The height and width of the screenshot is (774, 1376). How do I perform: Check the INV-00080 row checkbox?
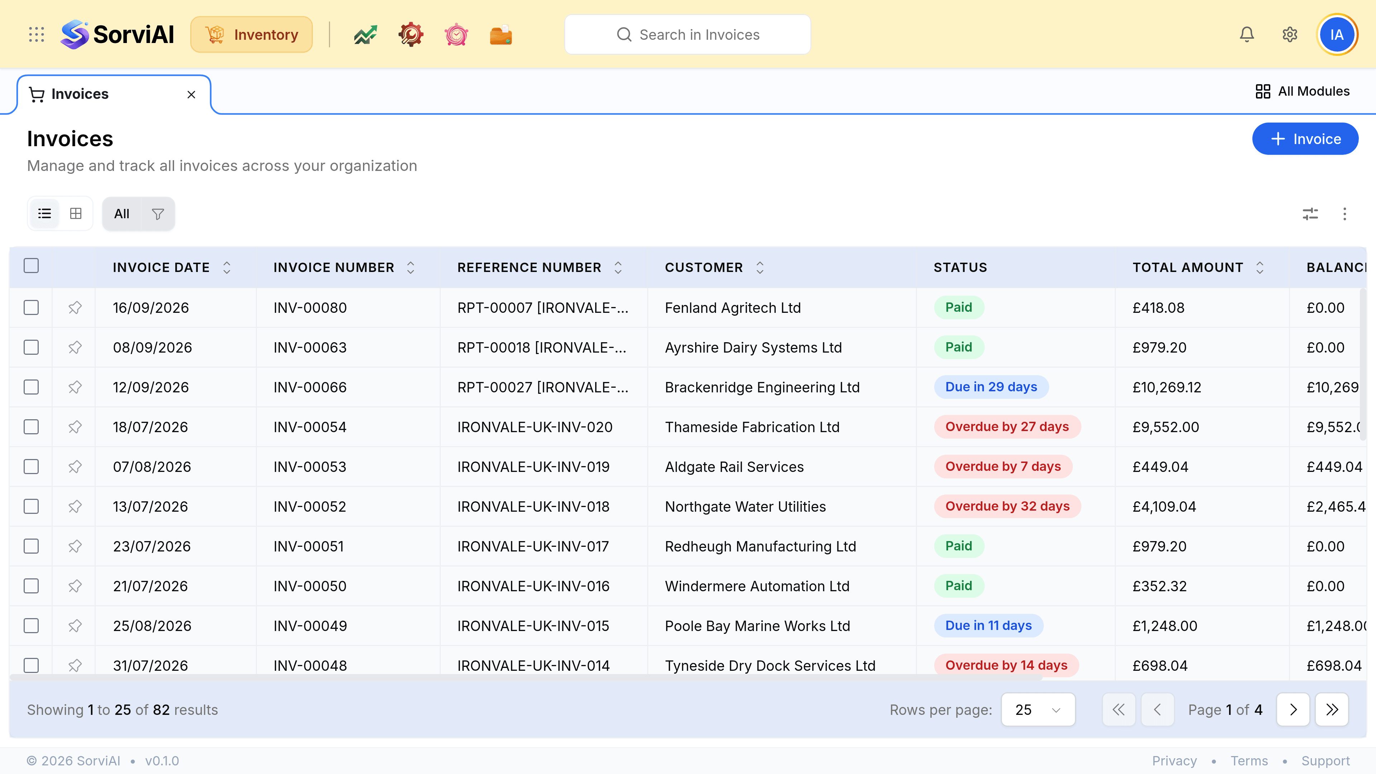click(x=31, y=308)
